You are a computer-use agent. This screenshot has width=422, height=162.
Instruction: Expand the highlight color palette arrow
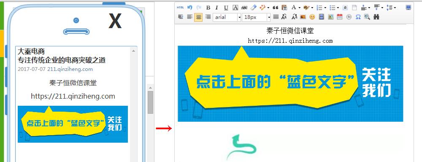[x=312, y=8]
